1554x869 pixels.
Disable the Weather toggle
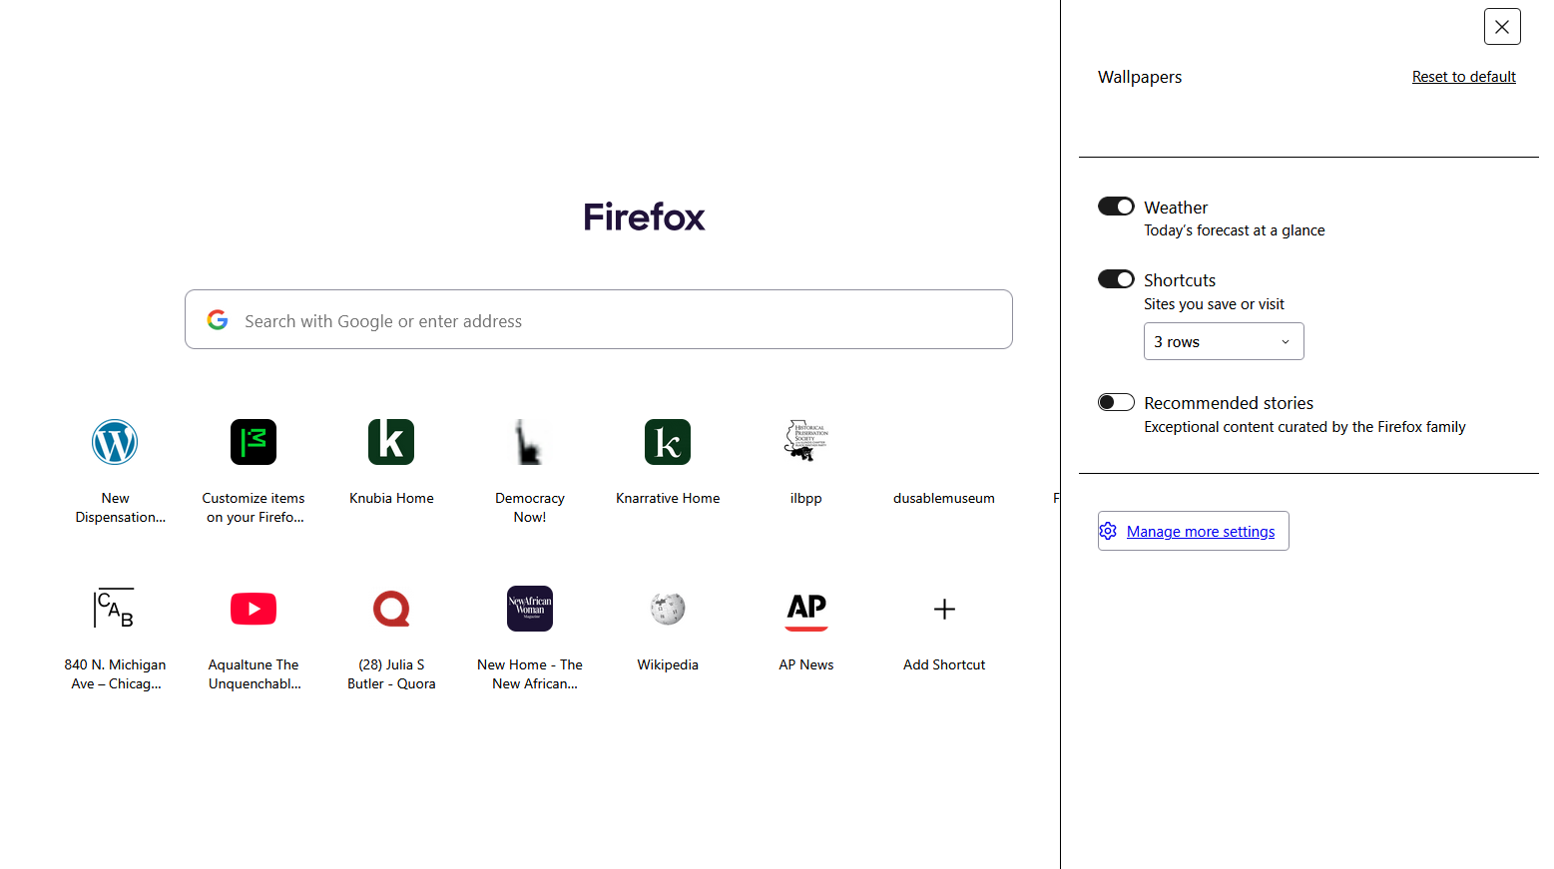[x=1116, y=207]
